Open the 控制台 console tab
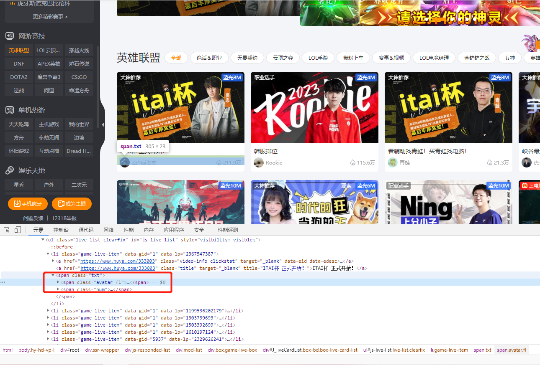 tap(61, 230)
